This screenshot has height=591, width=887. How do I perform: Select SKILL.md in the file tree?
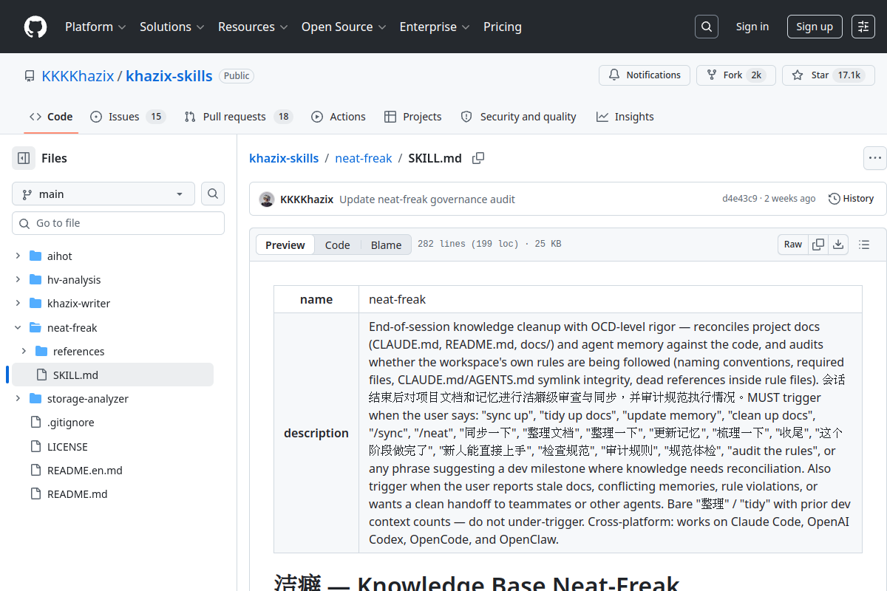[112, 375]
